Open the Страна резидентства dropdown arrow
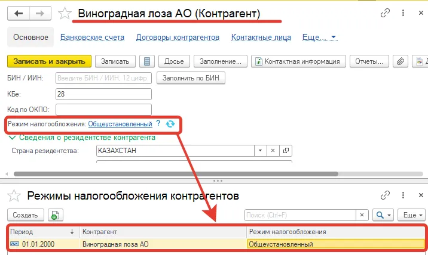This screenshot has height=255, width=428. click(260, 151)
